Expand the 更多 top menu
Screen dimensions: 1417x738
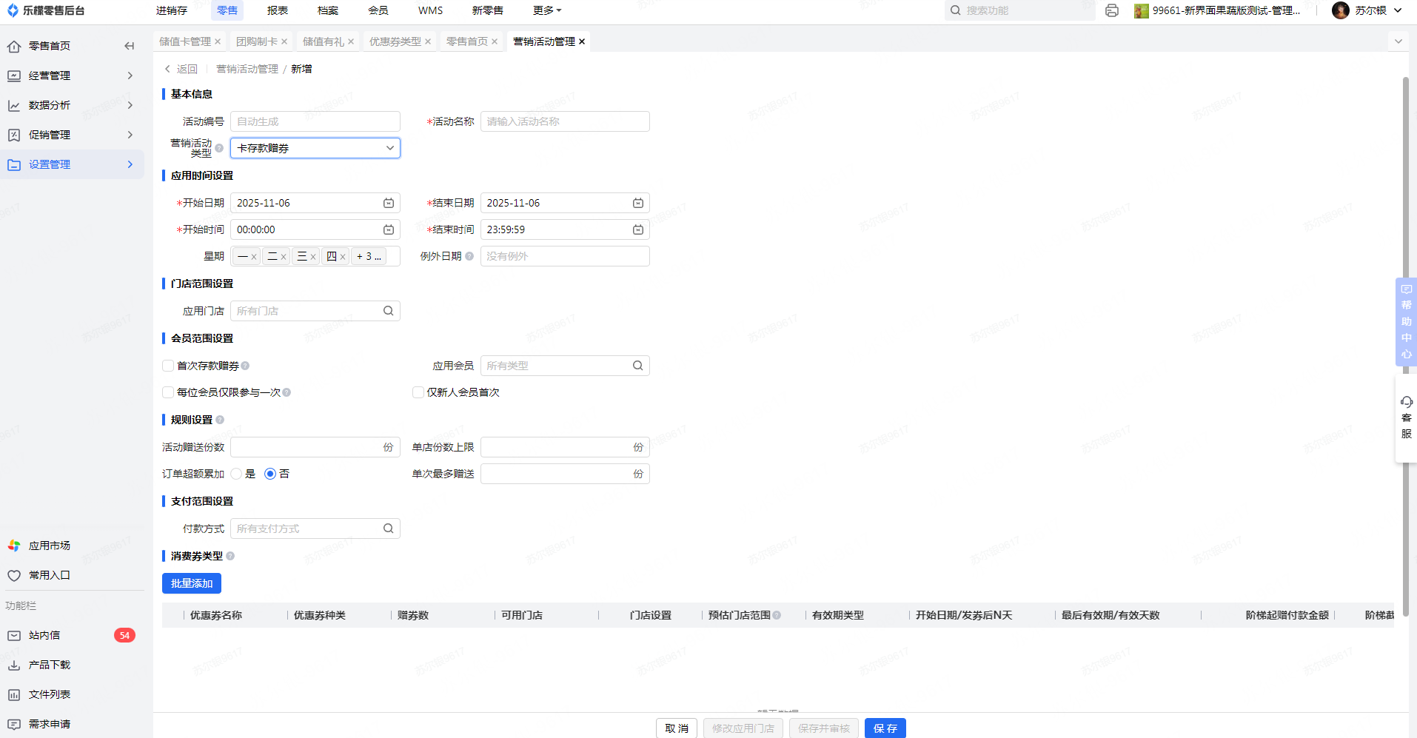547,10
